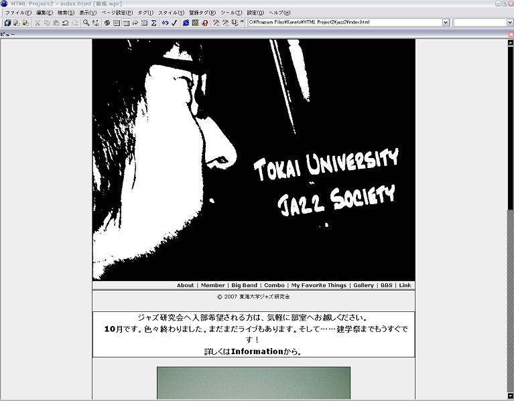Click the second hammer tools icon

point(226,23)
